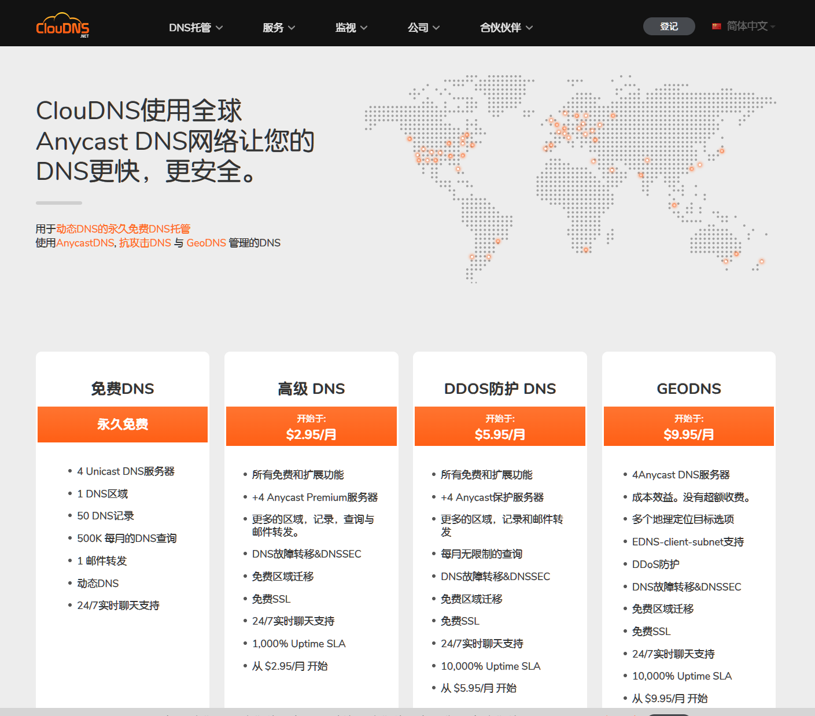Click the 免费DNS plan heading

coord(123,389)
